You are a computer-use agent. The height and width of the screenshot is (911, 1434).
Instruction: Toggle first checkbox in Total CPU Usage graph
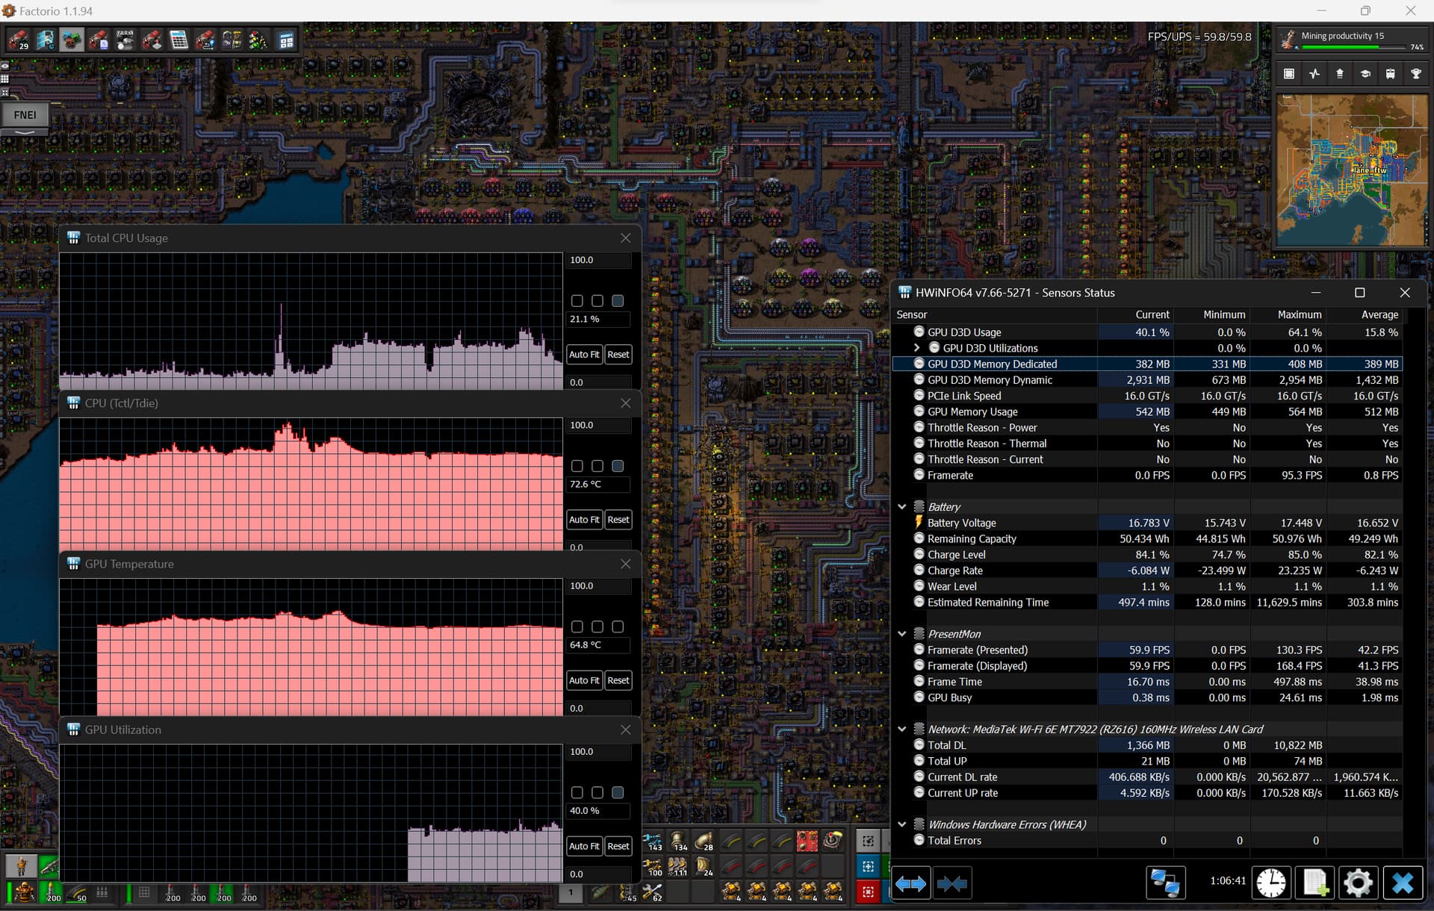577,301
